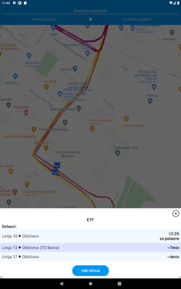Select the Parking marker on map
This screenshot has height=289, width=181.
click(150, 101)
